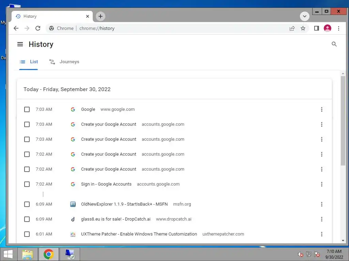Image resolution: width=349 pixels, height=261 pixels.
Task: Open actions menu for glass8.eu entry
Action: [321, 219]
